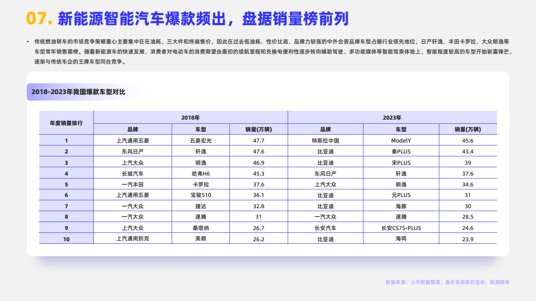This screenshot has height=301, width=536.
Task: Select the 特斯拉中国 brand cell
Action: click(x=325, y=141)
